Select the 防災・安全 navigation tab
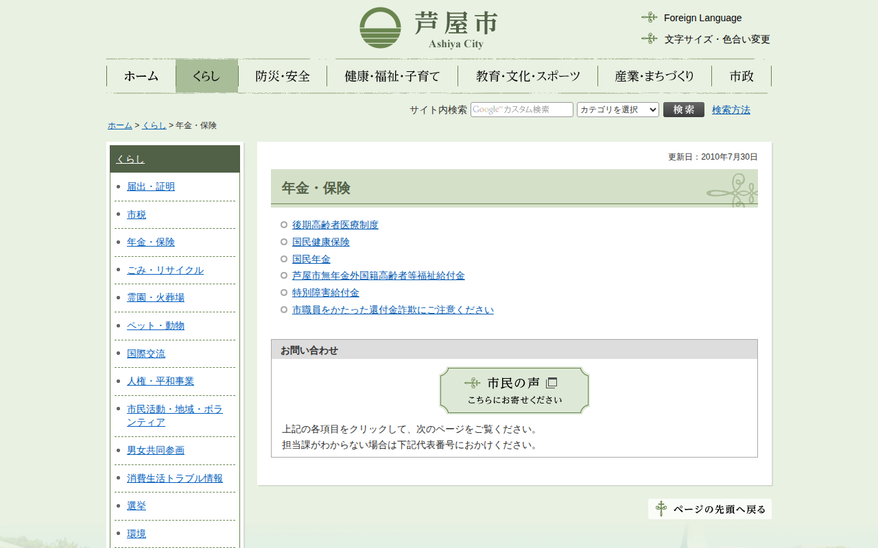 click(x=283, y=76)
